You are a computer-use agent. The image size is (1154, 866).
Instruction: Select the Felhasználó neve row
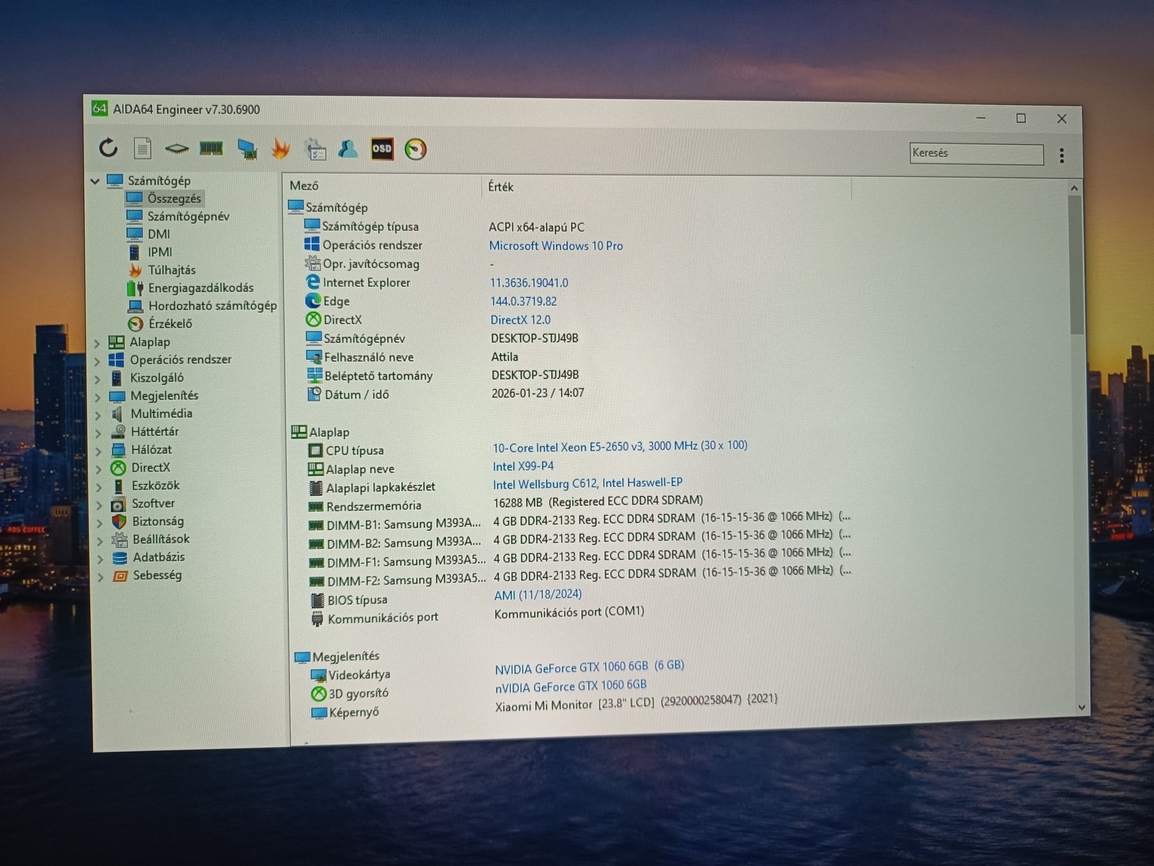(x=413, y=357)
